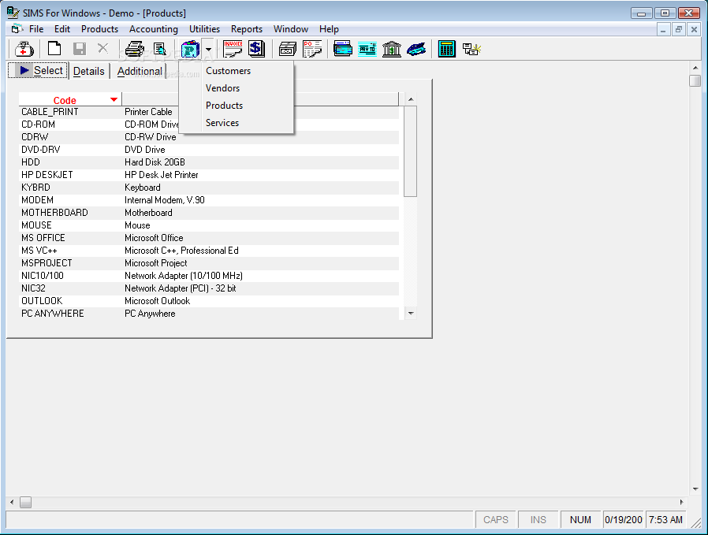
Task: Click the Pay To check icon
Action: [x=367, y=49]
